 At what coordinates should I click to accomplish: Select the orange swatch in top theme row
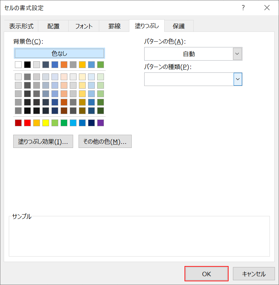[x=64, y=65]
